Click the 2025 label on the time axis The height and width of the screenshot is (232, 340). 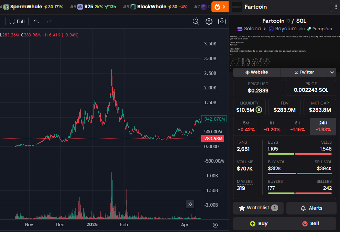pyautogui.click(x=92, y=225)
